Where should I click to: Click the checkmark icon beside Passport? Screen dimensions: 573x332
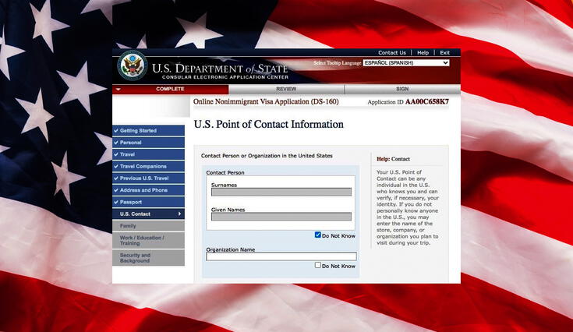(x=116, y=202)
